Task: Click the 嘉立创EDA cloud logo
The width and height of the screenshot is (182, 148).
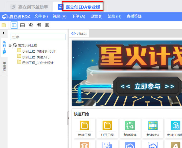Action: (16, 17)
